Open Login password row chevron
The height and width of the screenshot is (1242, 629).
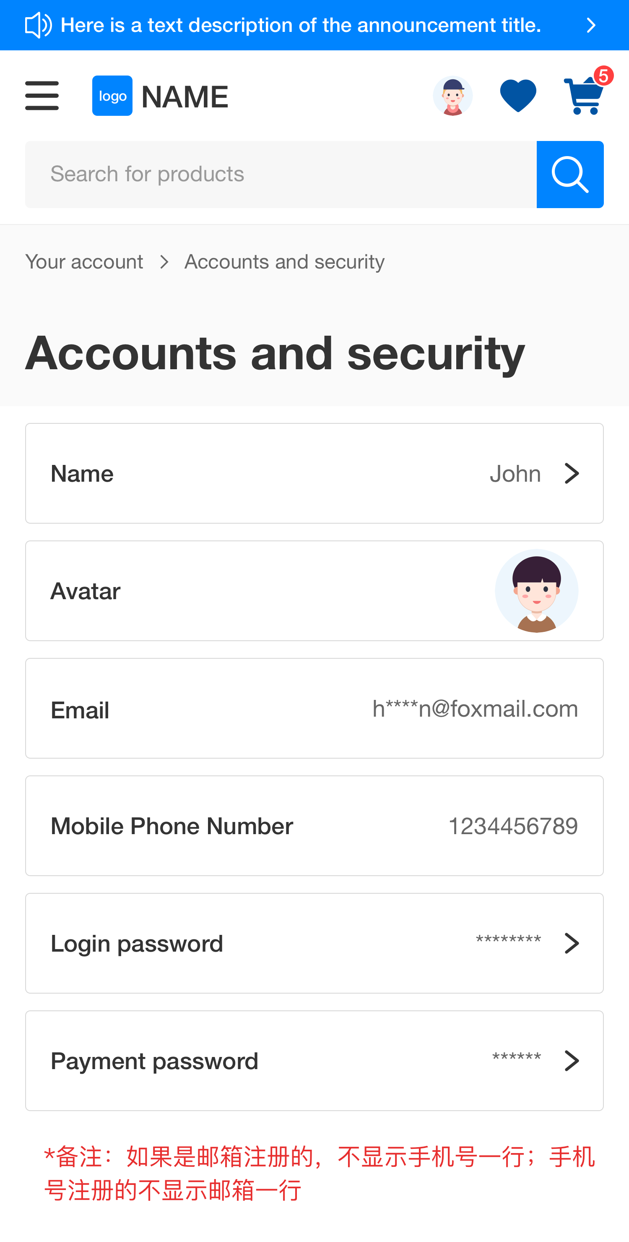tap(572, 943)
